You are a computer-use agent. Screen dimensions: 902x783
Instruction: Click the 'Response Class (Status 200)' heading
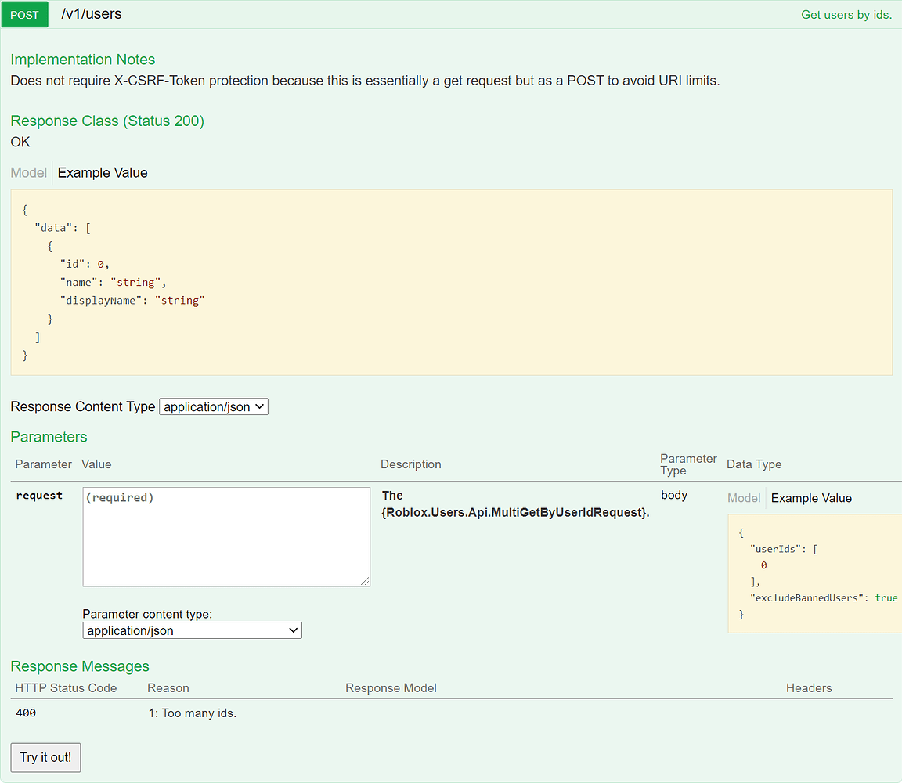pyautogui.click(x=107, y=121)
